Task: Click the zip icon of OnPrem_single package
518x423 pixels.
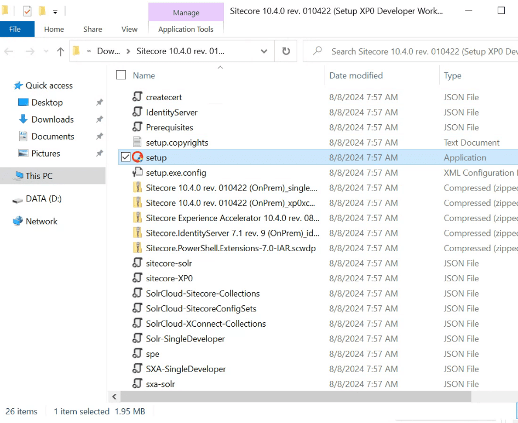Action: point(137,188)
